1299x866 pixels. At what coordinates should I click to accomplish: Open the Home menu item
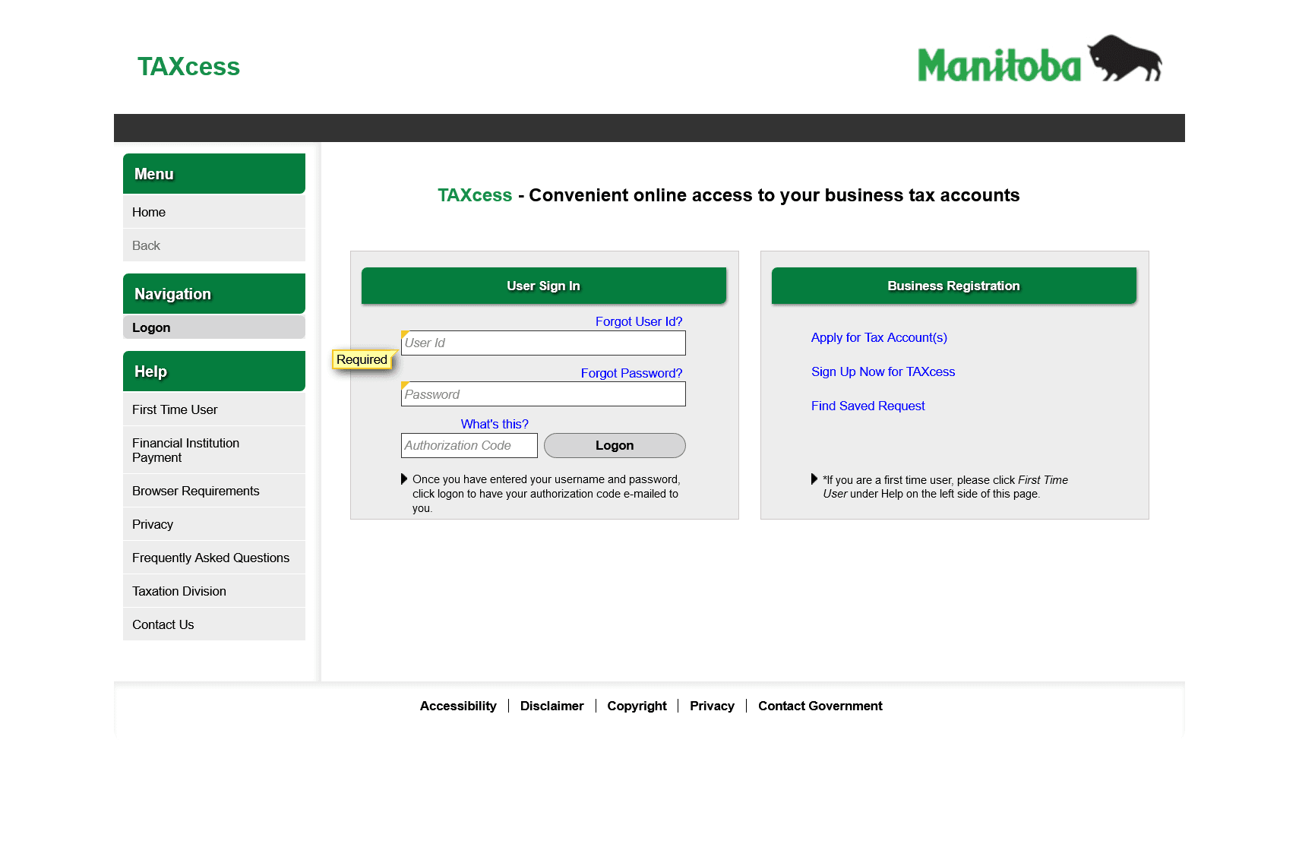pos(214,212)
